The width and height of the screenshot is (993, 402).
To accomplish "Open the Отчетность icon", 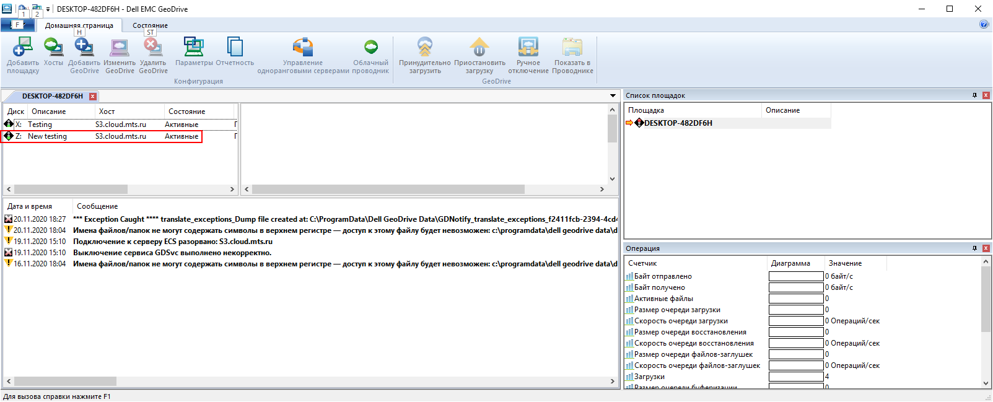I will point(235,48).
